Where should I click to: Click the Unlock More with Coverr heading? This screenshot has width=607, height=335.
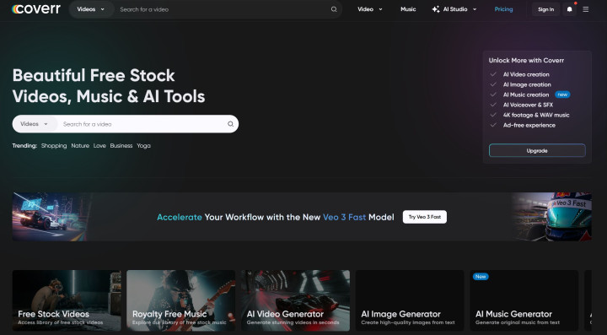click(526, 61)
